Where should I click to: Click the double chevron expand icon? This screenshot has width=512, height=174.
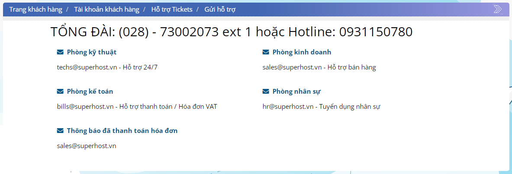coord(498,9)
